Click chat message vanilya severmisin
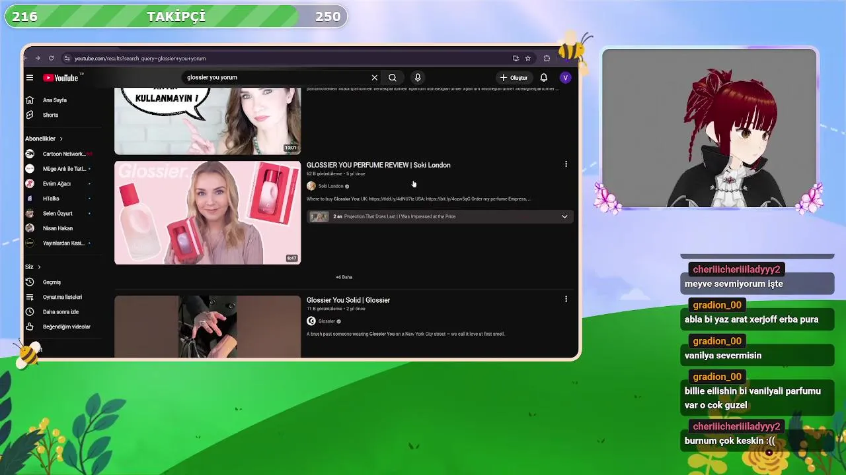 (723, 356)
